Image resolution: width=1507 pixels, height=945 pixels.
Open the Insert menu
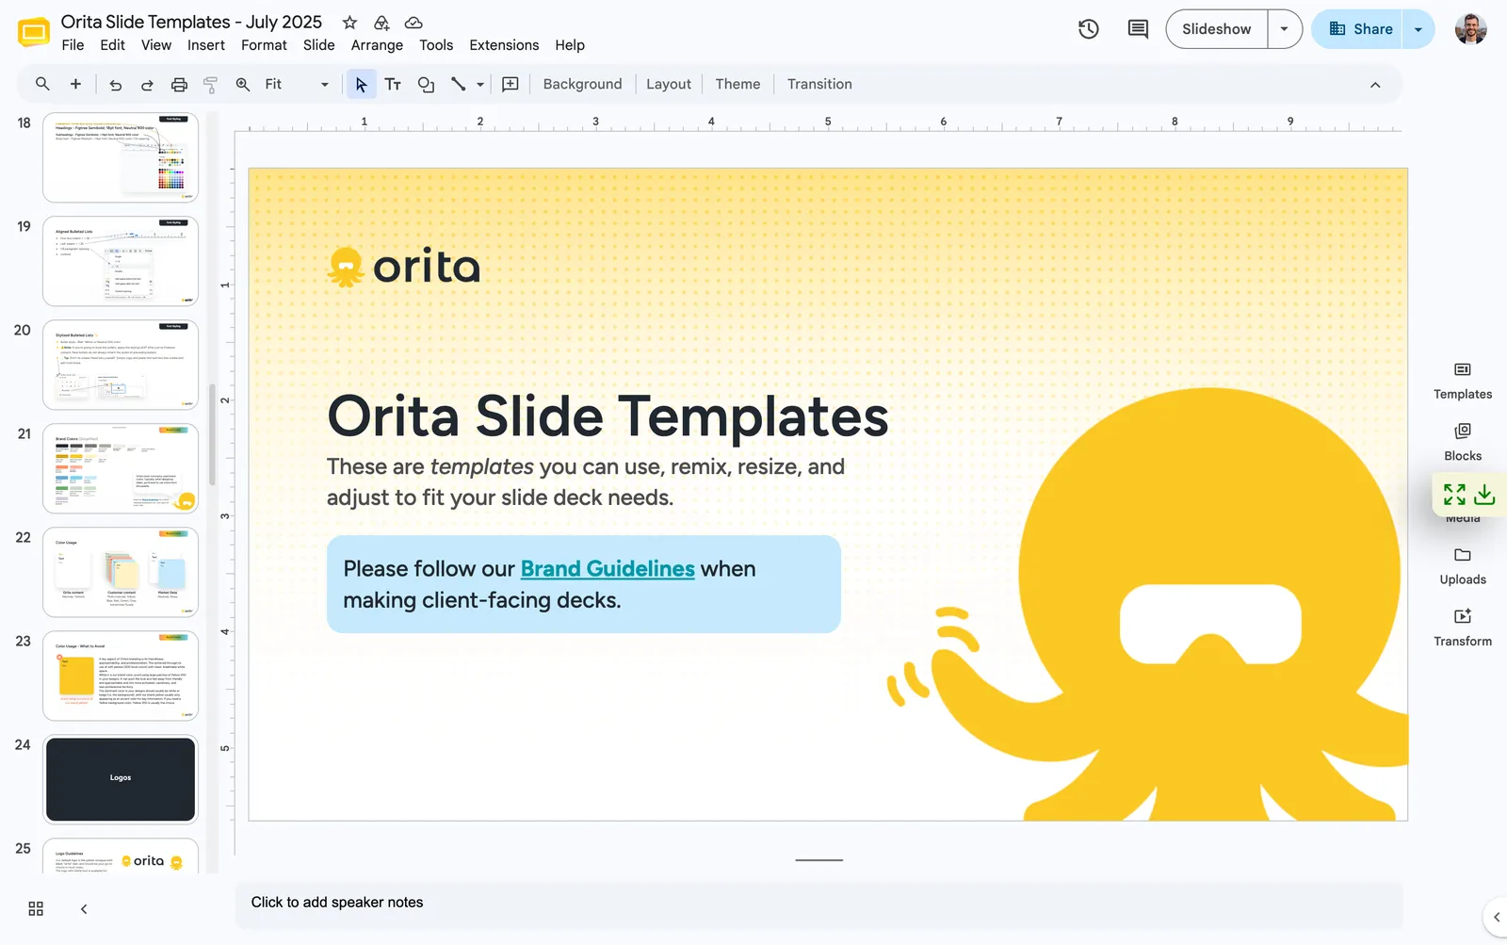coord(206,45)
